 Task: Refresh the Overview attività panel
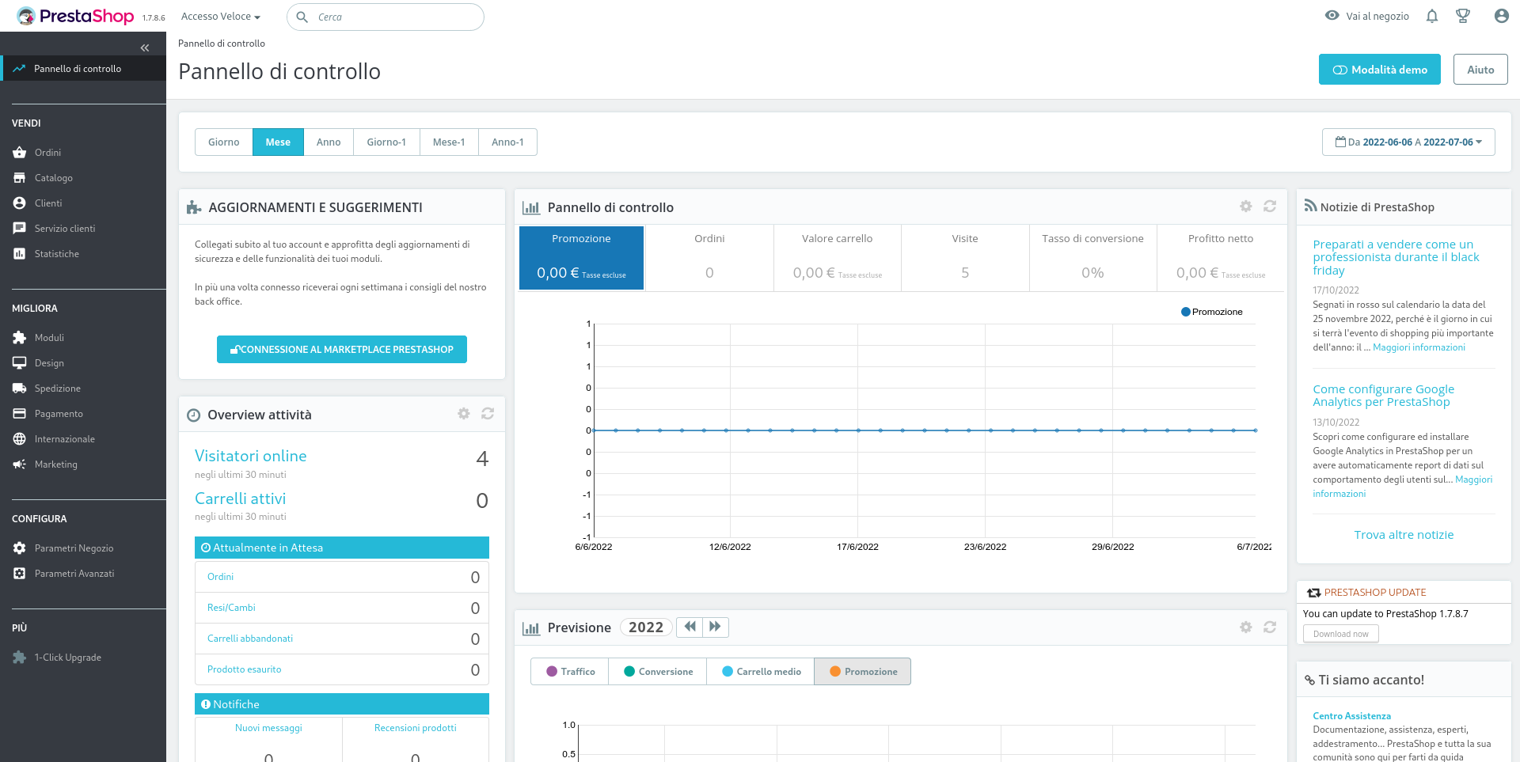488,414
